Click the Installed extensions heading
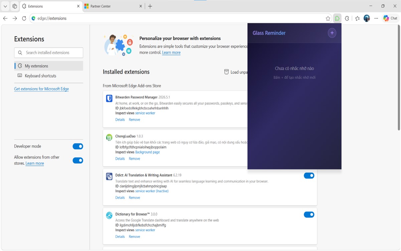The height and width of the screenshot is (251, 401). 126,72
